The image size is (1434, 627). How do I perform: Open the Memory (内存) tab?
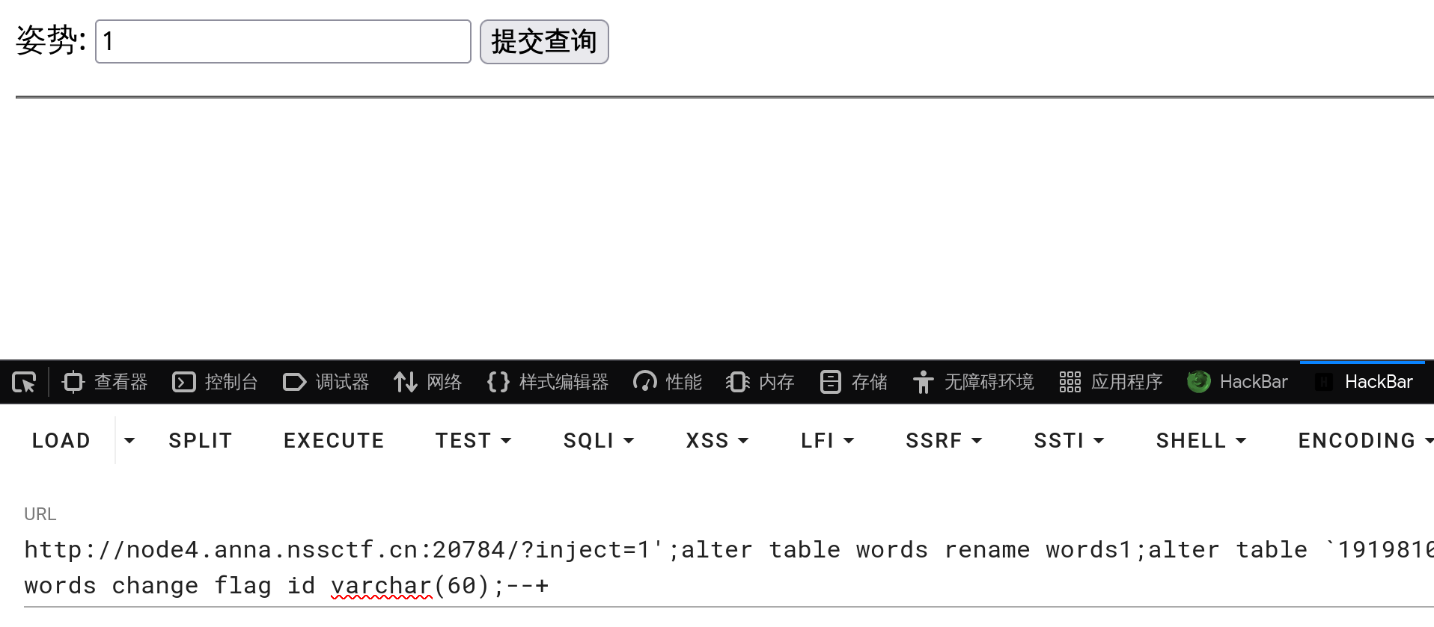coord(760,382)
